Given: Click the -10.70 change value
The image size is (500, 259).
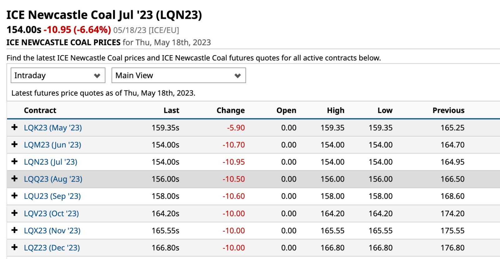Looking at the screenshot, I should click(x=234, y=145).
